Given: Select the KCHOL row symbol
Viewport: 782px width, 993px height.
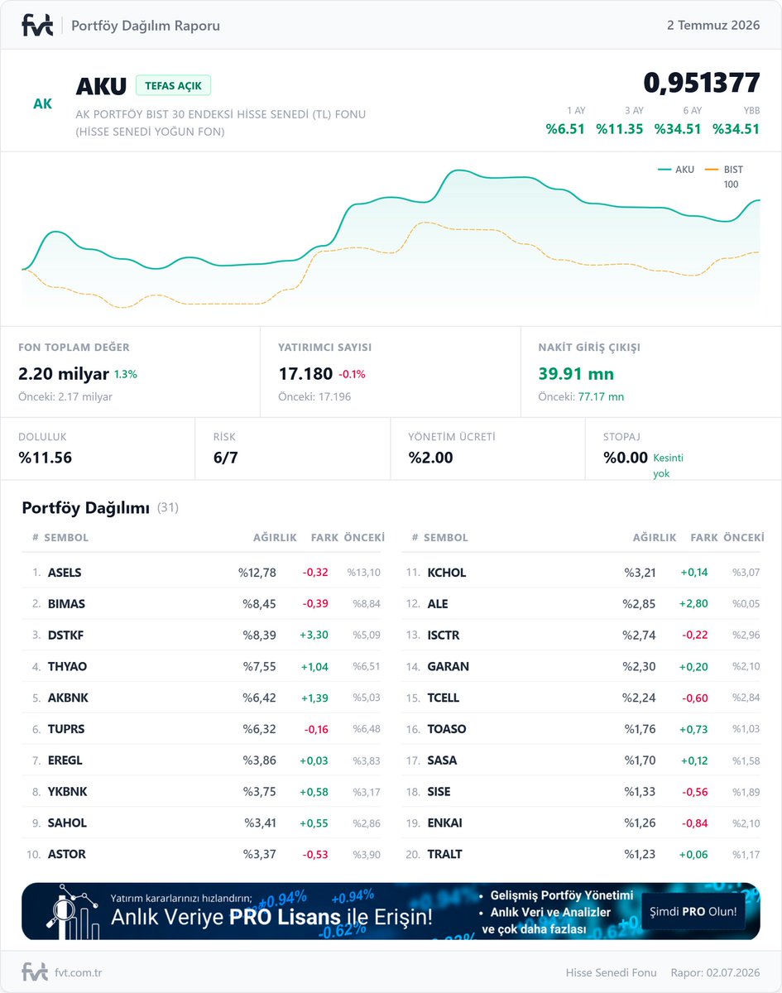Looking at the screenshot, I should pos(447,573).
